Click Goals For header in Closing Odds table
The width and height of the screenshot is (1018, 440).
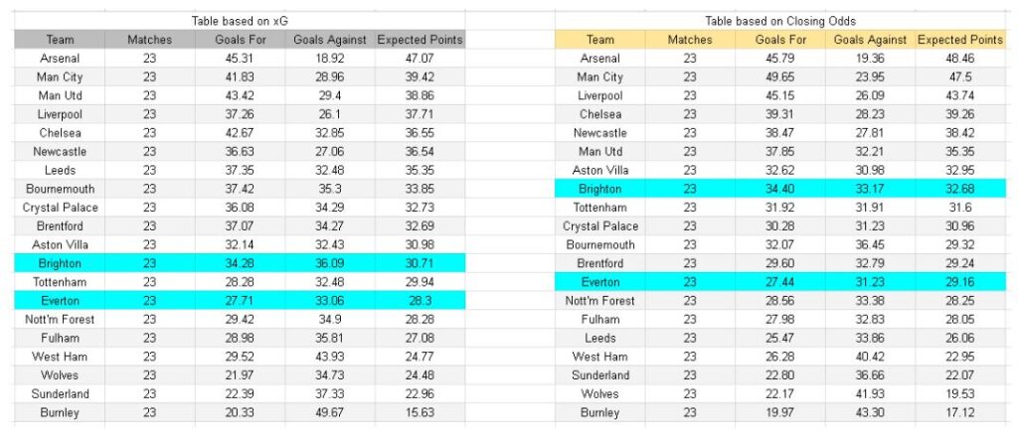[780, 40]
